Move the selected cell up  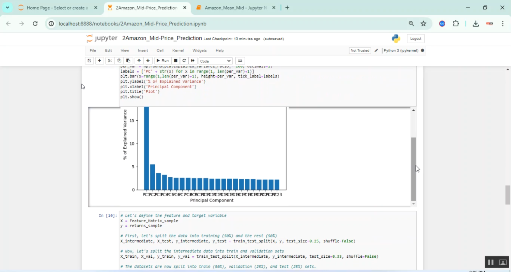(139, 60)
